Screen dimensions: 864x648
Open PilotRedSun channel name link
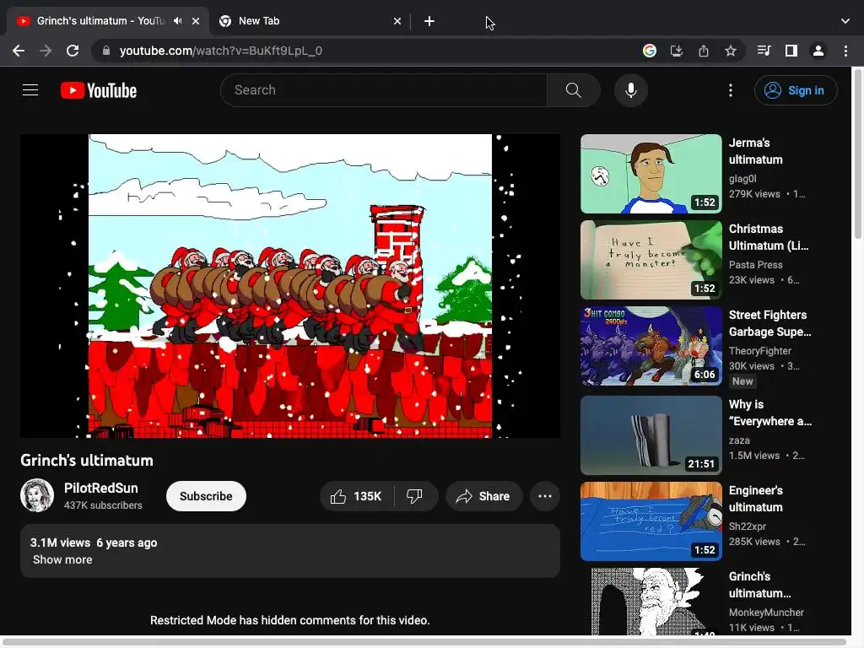101,489
